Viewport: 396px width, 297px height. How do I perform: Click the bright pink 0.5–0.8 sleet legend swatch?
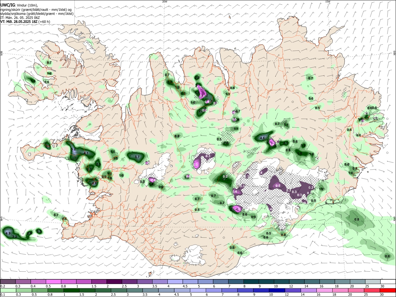click(x=53, y=282)
